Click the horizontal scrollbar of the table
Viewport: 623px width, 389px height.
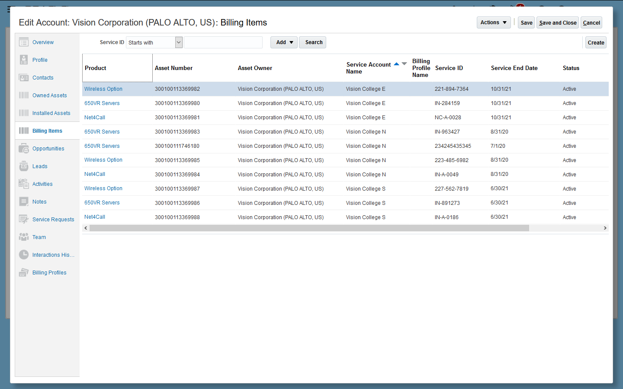tap(309, 228)
